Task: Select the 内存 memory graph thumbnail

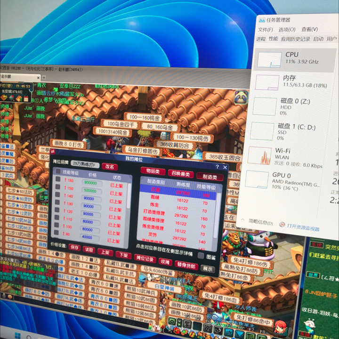Action: 267,82
